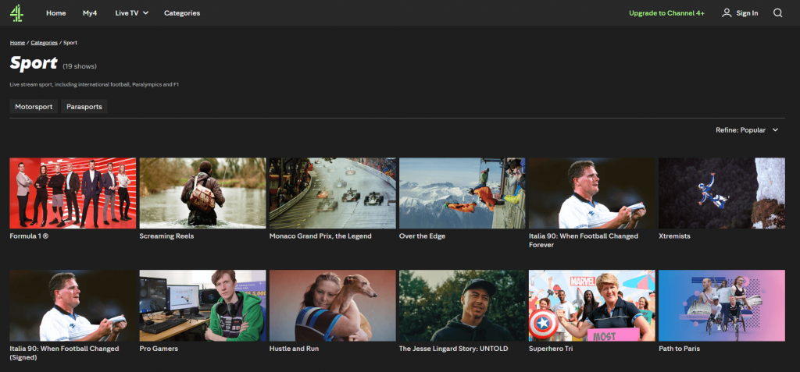
Task: Click the Categories breadcrumb link
Action: coord(44,43)
